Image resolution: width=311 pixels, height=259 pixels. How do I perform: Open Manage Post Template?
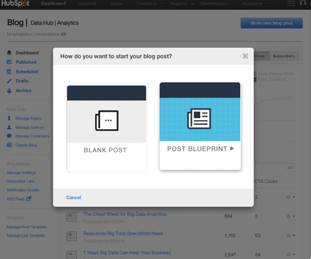point(26,227)
